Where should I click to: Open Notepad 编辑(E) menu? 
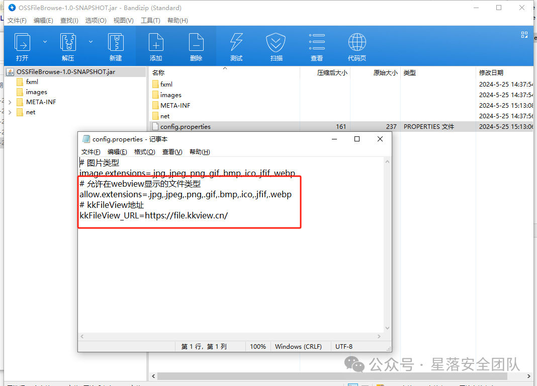(117, 152)
